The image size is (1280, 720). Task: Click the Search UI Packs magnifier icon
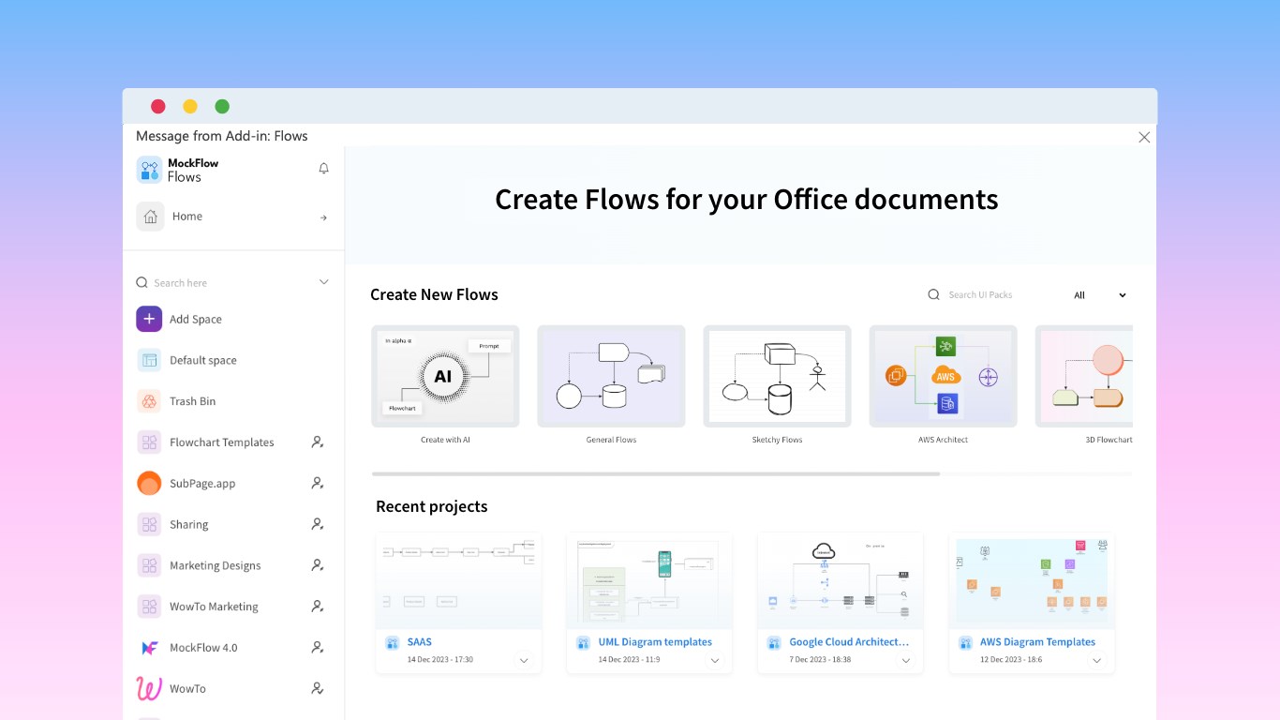pyautogui.click(x=933, y=294)
